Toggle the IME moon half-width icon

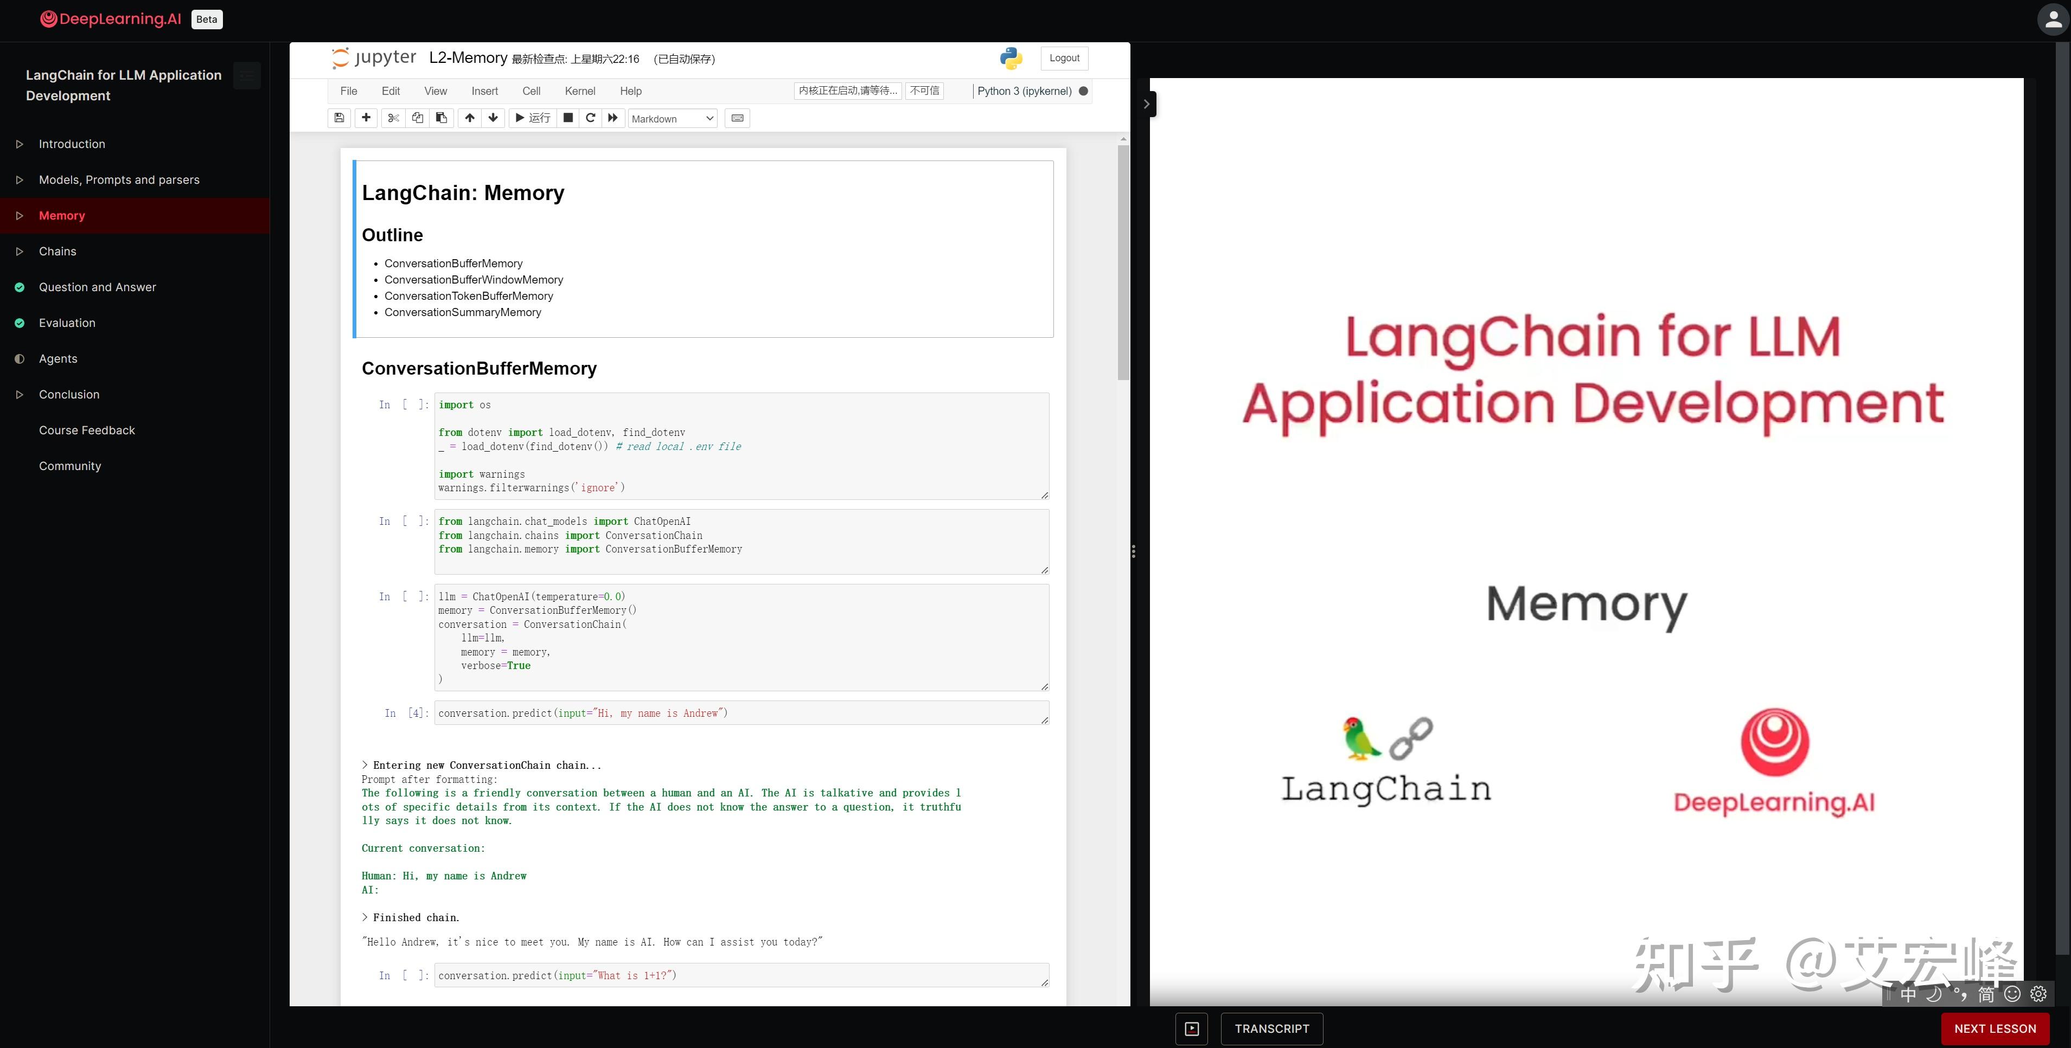[x=1934, y=994]
